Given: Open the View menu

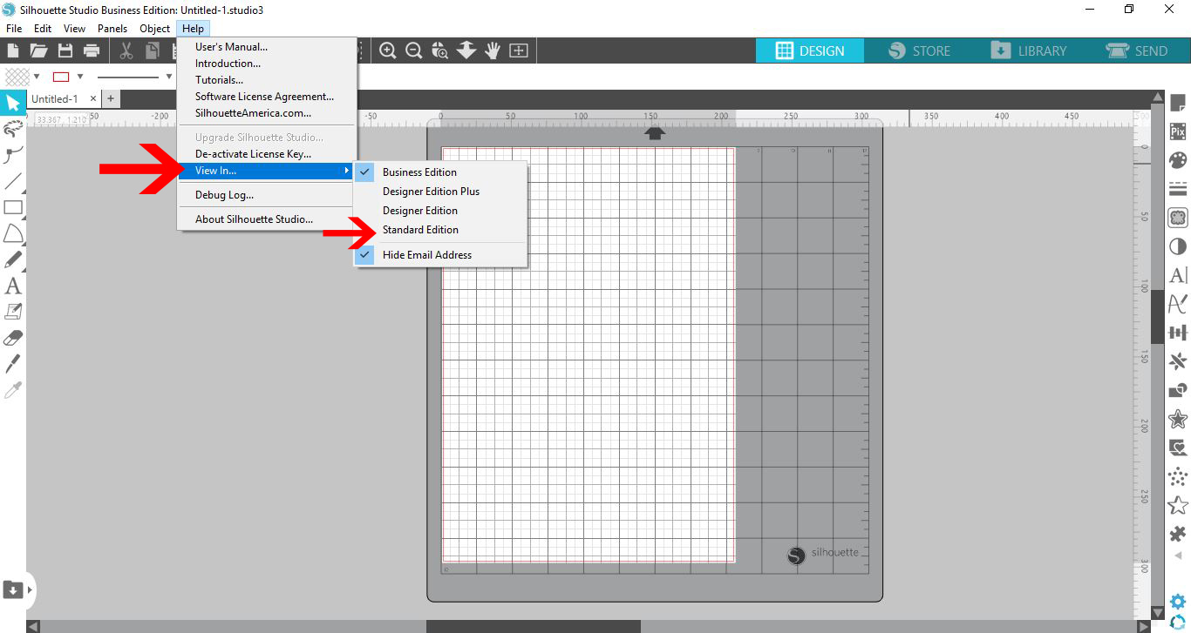Looking at the screenshot, I should pos(74,29).
